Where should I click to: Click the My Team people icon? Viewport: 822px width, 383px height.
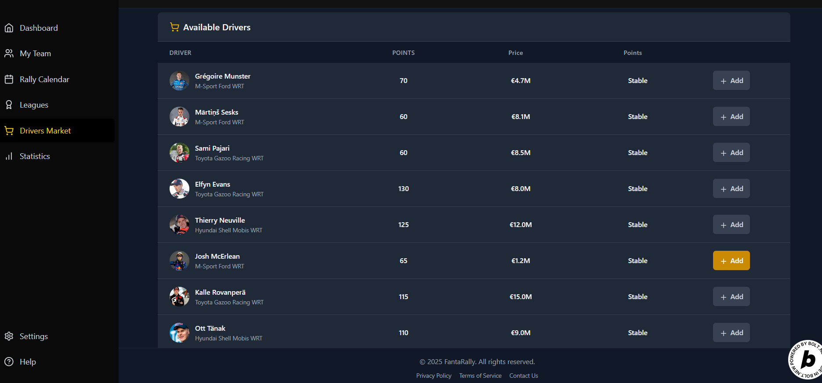click(x=9, y=54)
